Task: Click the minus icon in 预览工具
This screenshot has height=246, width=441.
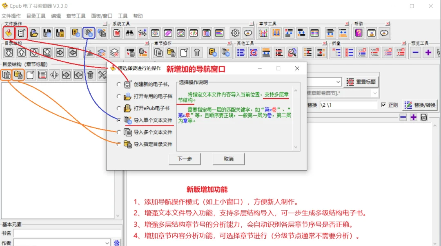Action: [x=415, y=53]
